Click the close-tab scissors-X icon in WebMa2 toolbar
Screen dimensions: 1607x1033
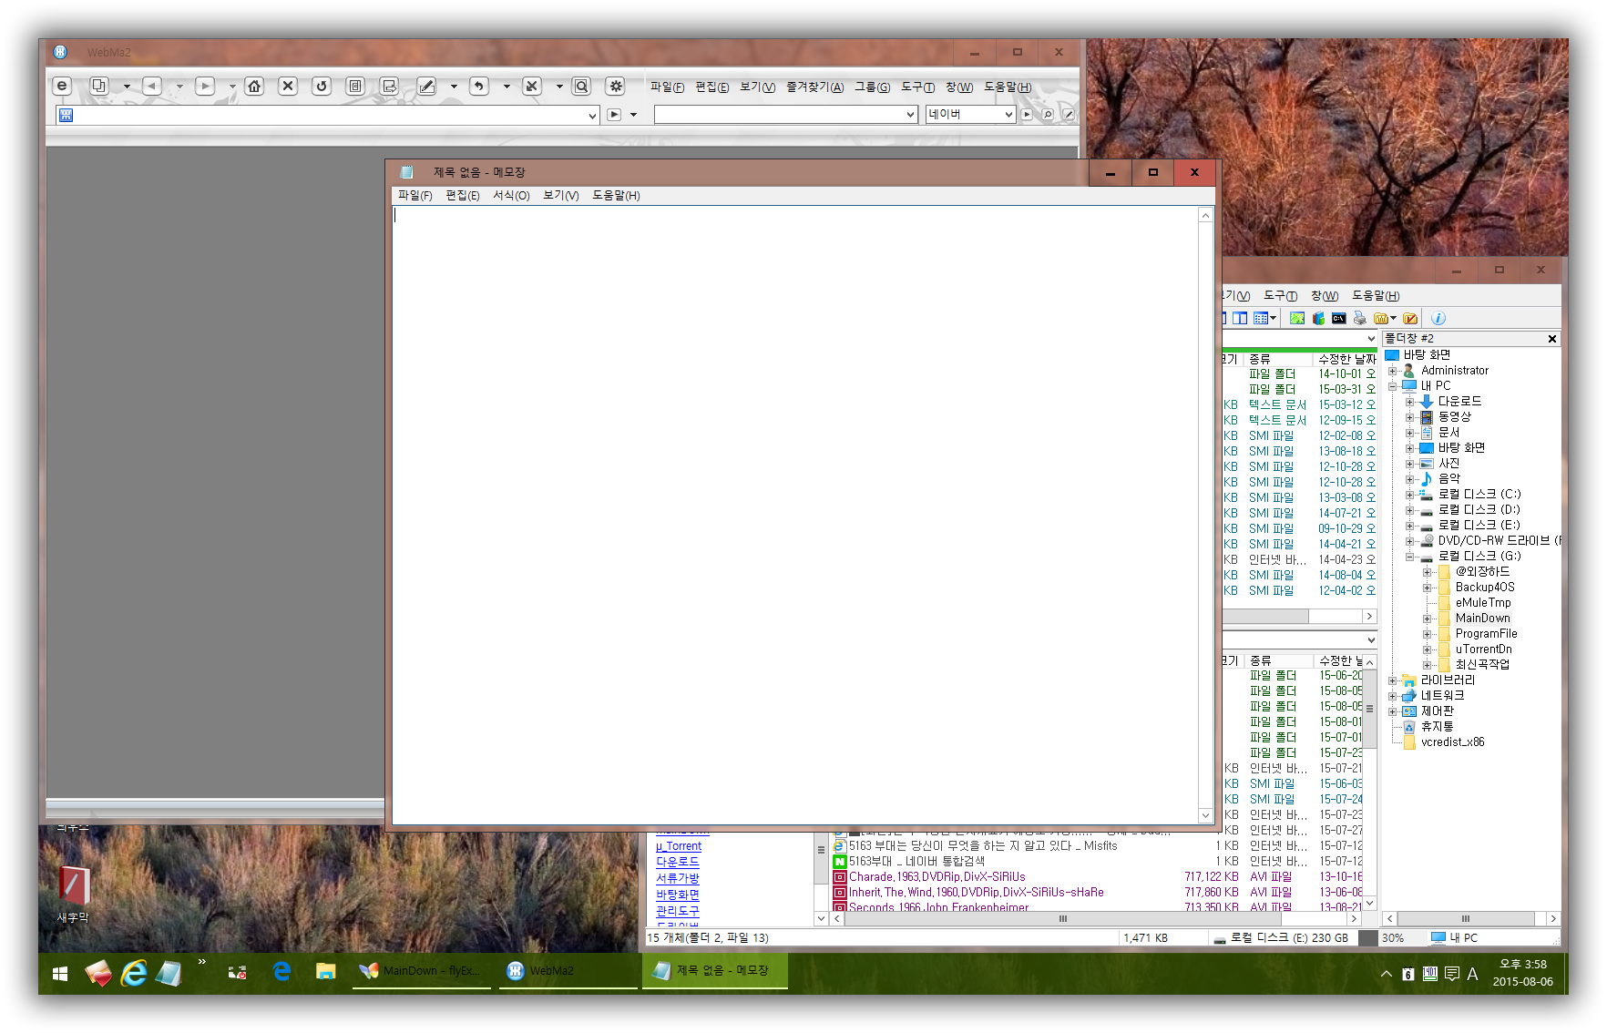coord(532,87)
